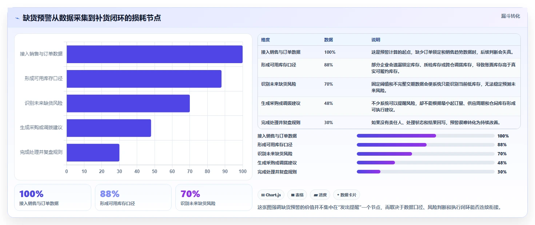Viewport: 535px width, 225px height.
Task: Select the 数据卡片 tag
Action: (x=347, y=195)
